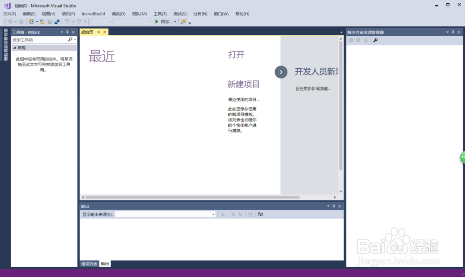
Task: Open the Redo history dropdown arrow
Action: (85, 22)
